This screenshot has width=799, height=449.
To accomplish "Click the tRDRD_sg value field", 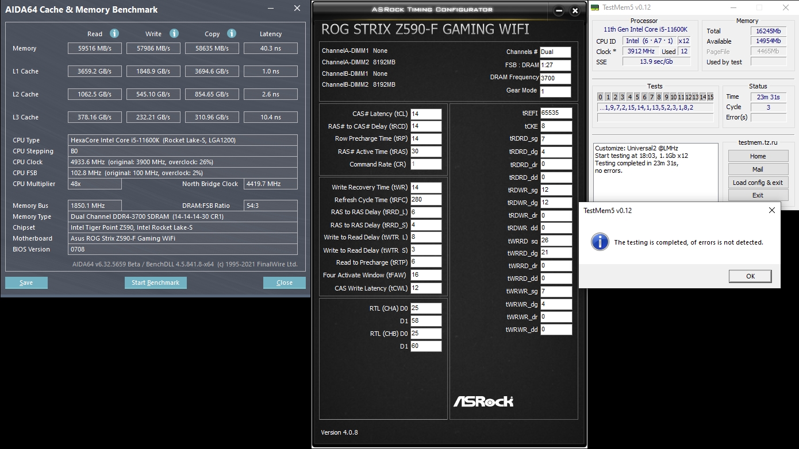I will tap(556, 139).
